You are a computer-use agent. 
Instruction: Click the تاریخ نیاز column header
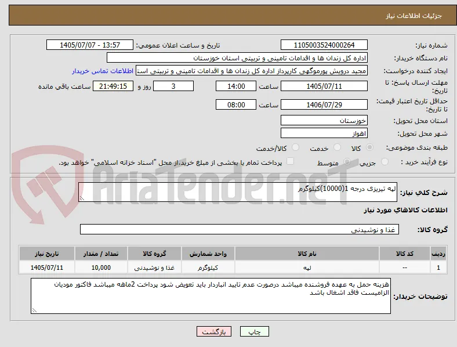click(x=46, y=254)
